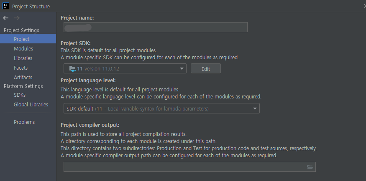Click the back navigation arrow

6,18
